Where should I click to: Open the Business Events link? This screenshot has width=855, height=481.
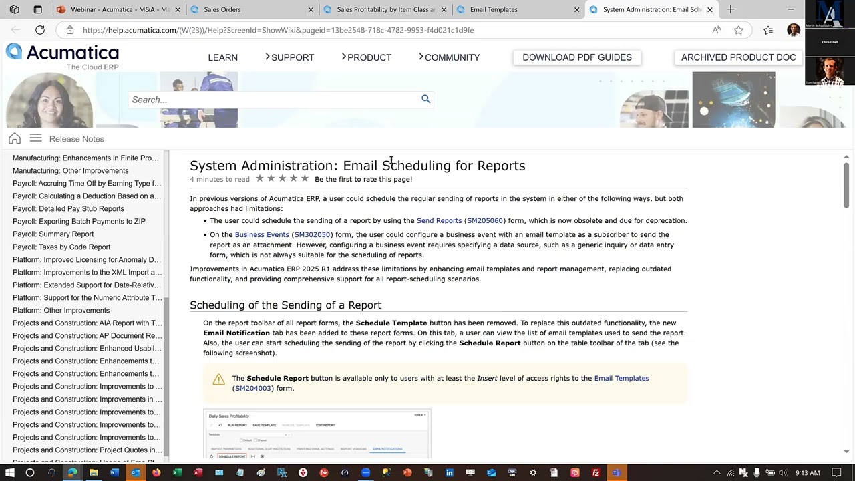coord(262,234)
